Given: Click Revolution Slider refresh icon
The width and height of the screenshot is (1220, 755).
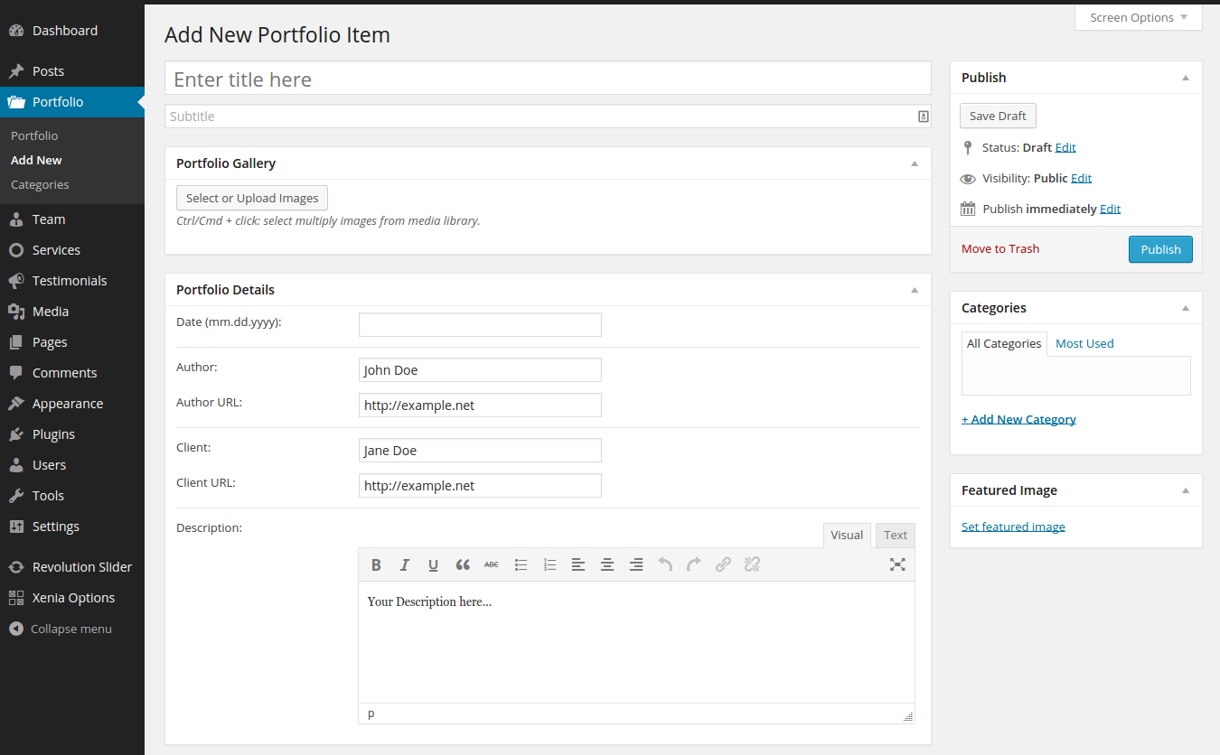Looking at the screenshot, I should pos(16,567).
